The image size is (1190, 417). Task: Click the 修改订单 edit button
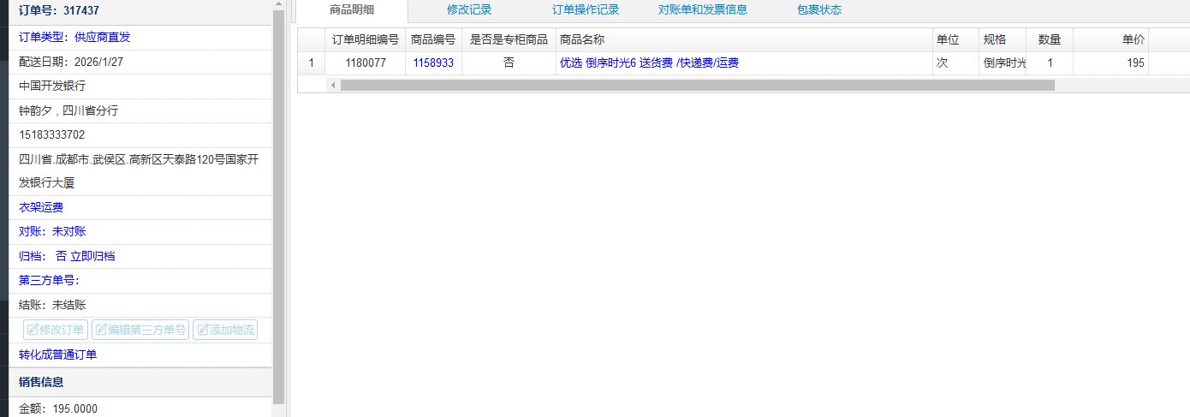(x=56, y=330)
